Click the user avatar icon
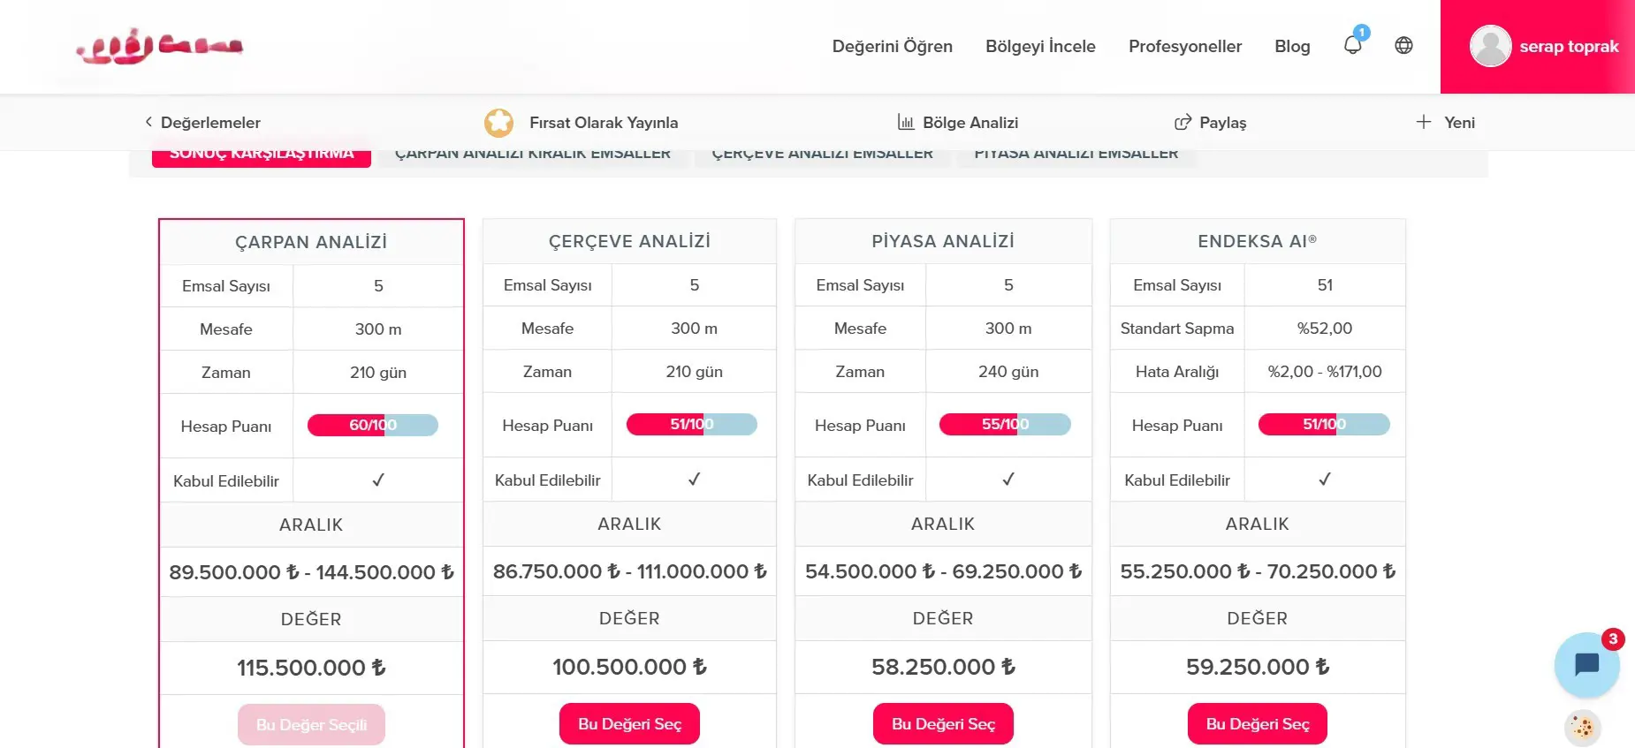 click(x=1490, y=46)
